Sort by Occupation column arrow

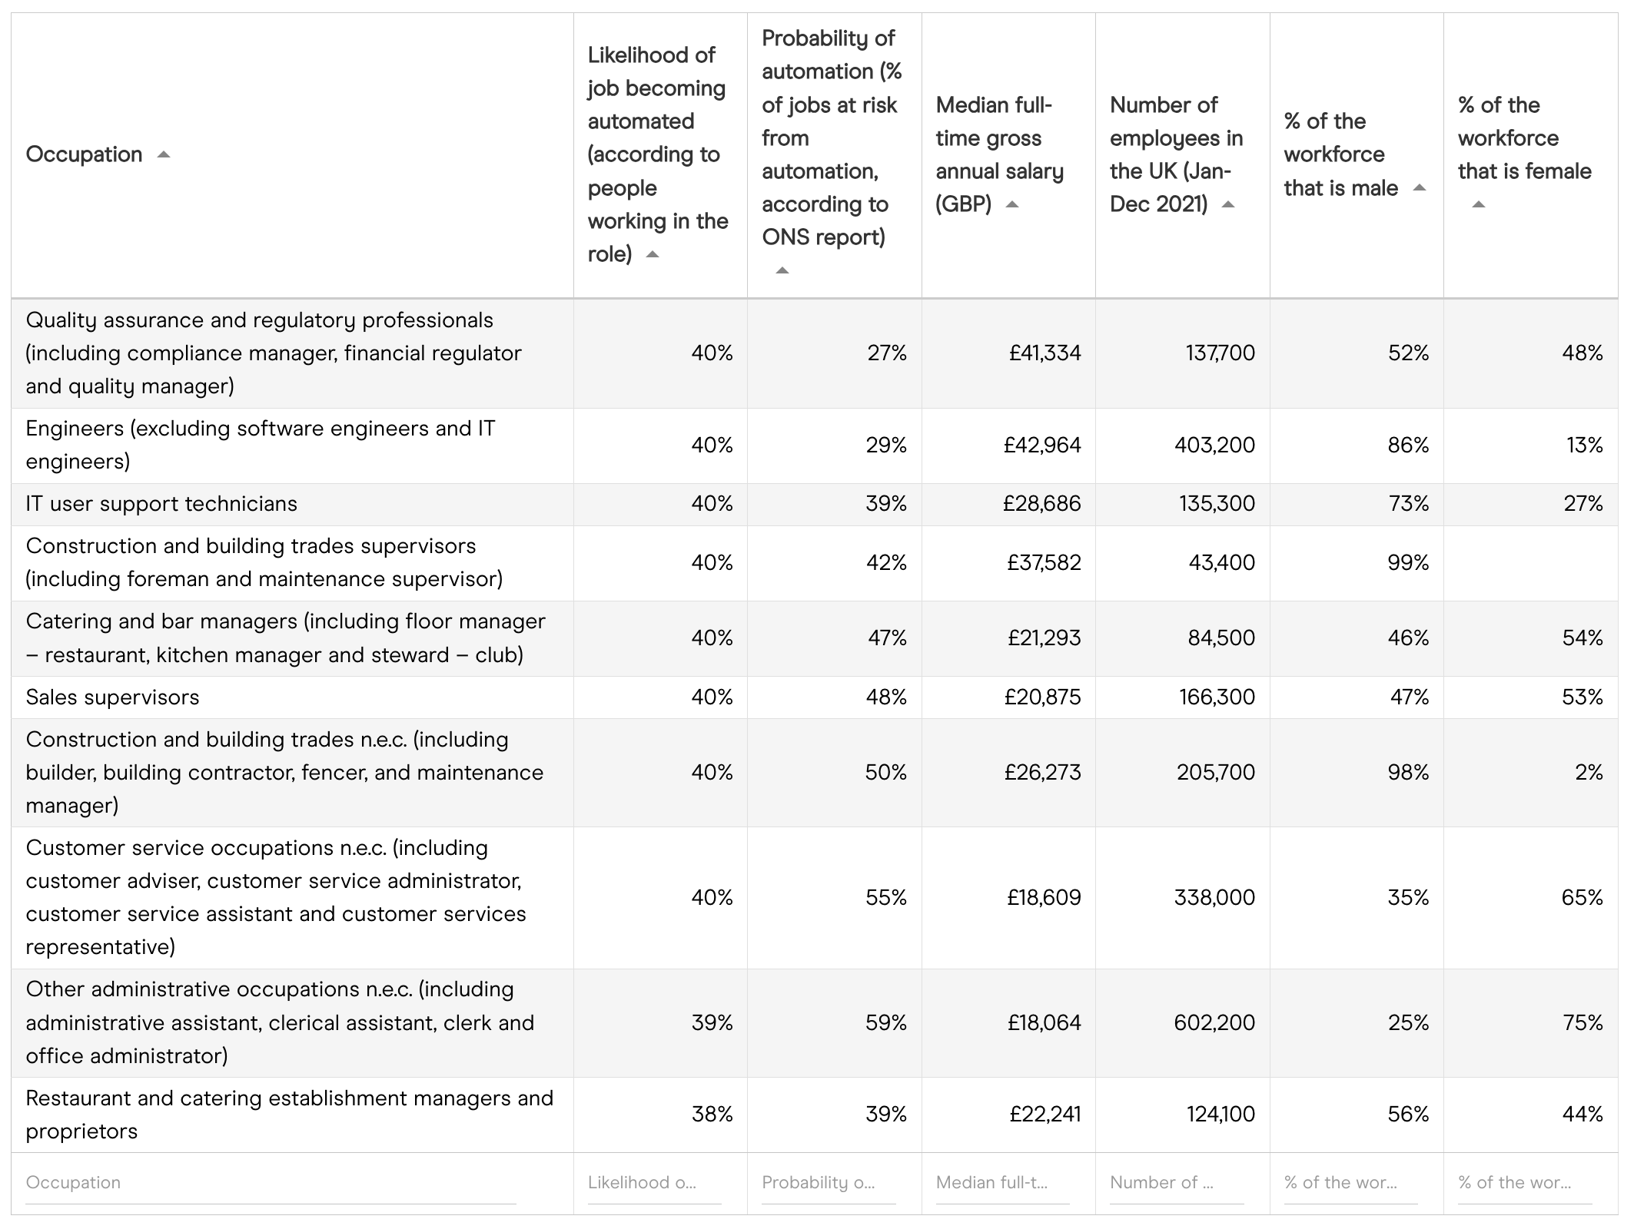(x=163, y=154)
